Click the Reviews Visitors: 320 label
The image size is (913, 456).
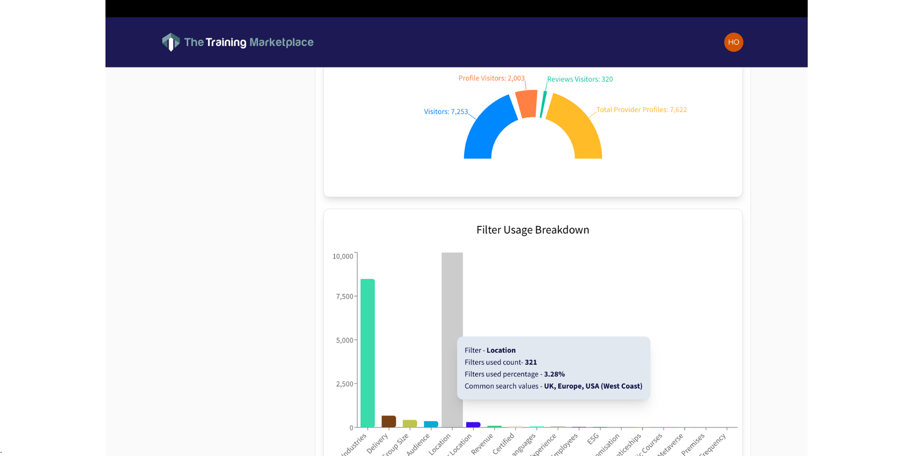tap(580, 79)
